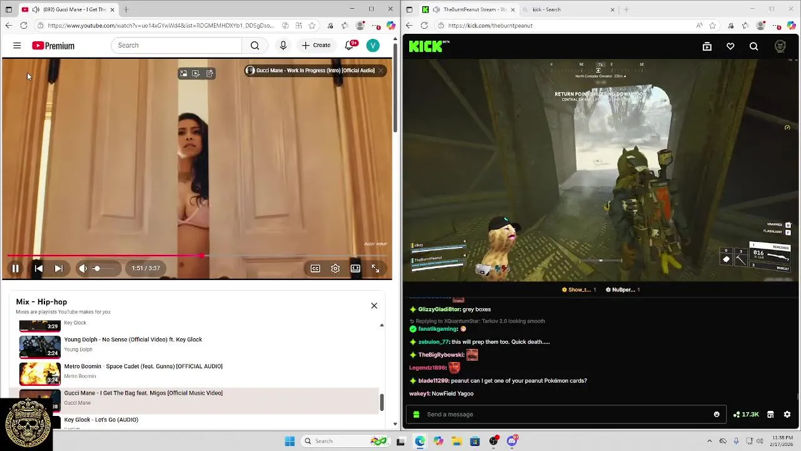
Task: Click Read Aloud icon in Kick address bar
Action: pos(699,26)
